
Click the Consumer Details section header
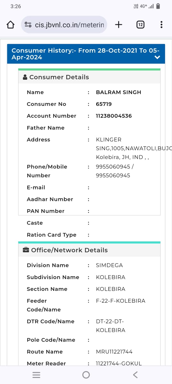[x=89, y=77]
